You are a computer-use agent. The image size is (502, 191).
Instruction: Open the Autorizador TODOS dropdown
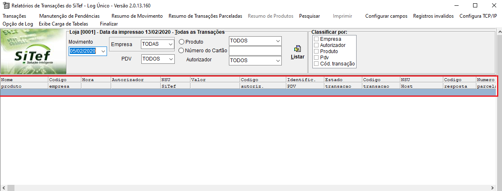tap(278, 60)
